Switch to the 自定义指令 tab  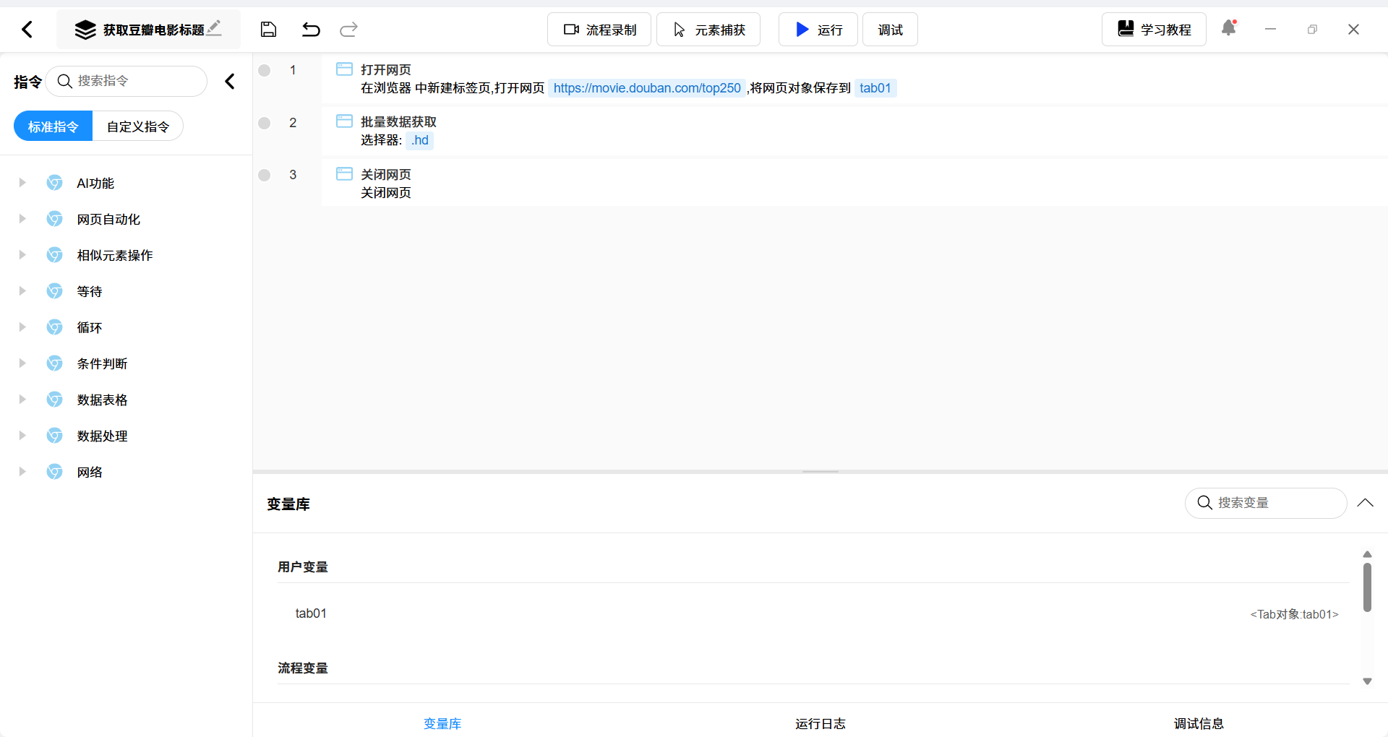pyautogui.click(x=137, y=126)
